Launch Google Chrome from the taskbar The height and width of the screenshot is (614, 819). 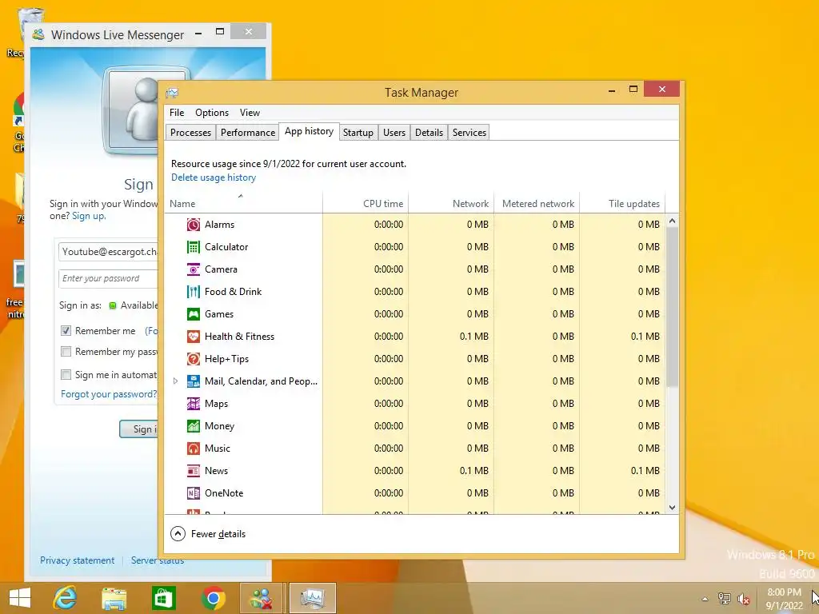[x=213, y=598]
